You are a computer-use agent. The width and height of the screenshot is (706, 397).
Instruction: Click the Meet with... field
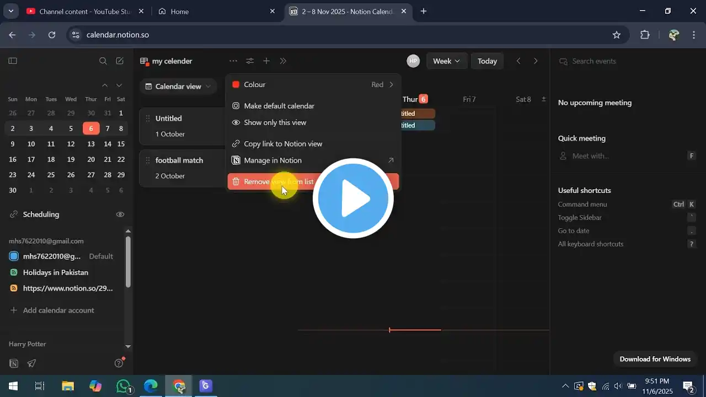(x=627, y=156)
